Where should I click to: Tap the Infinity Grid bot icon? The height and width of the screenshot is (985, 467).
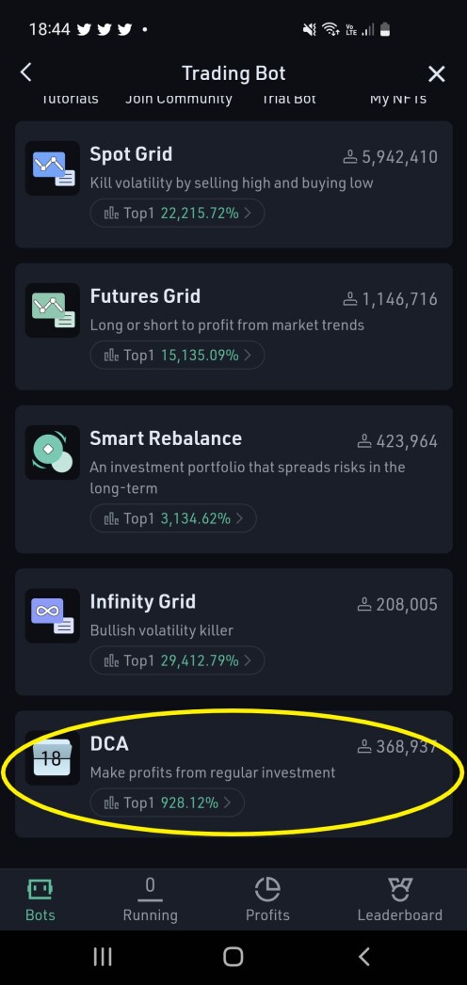click(53, 615)
